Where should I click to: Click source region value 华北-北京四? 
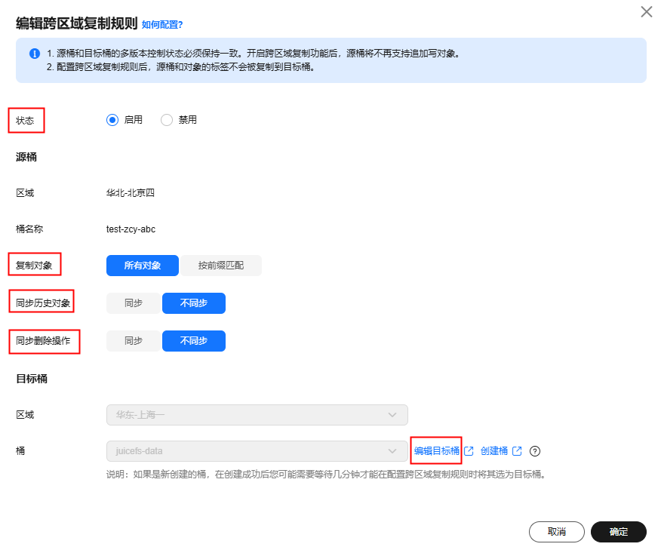131,193
